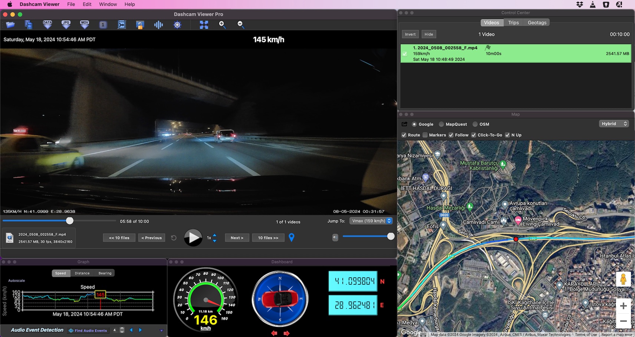Switch to the Trips tab
The image size is (635, 337).
click(513, 23)
